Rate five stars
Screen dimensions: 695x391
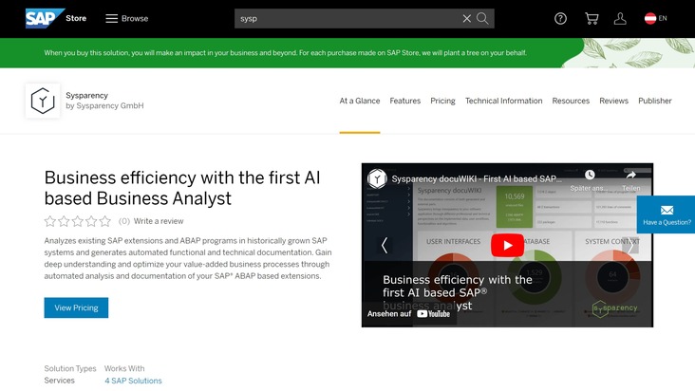(x=105, y=221)
